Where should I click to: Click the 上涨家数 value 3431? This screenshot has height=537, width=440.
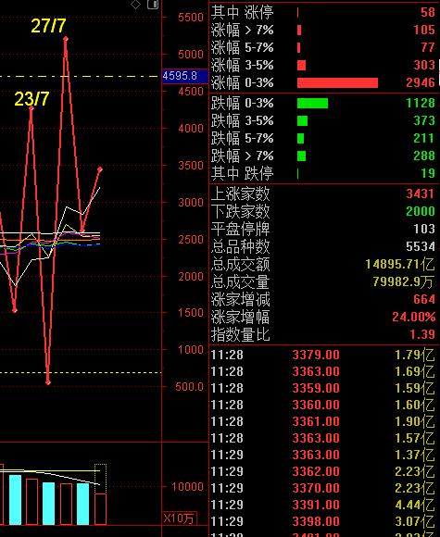(421, 194)
